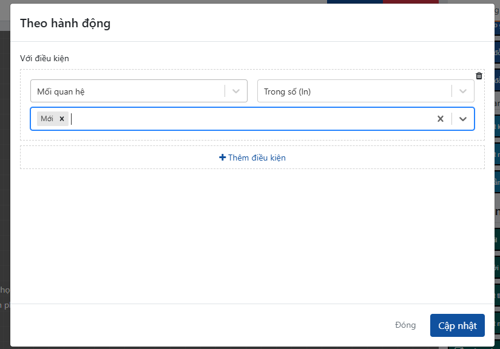This screenshot has width=500, height=349.
Task: Click the empty white area of dialog body
Action: pyautogui.click(x=252, y=236)
